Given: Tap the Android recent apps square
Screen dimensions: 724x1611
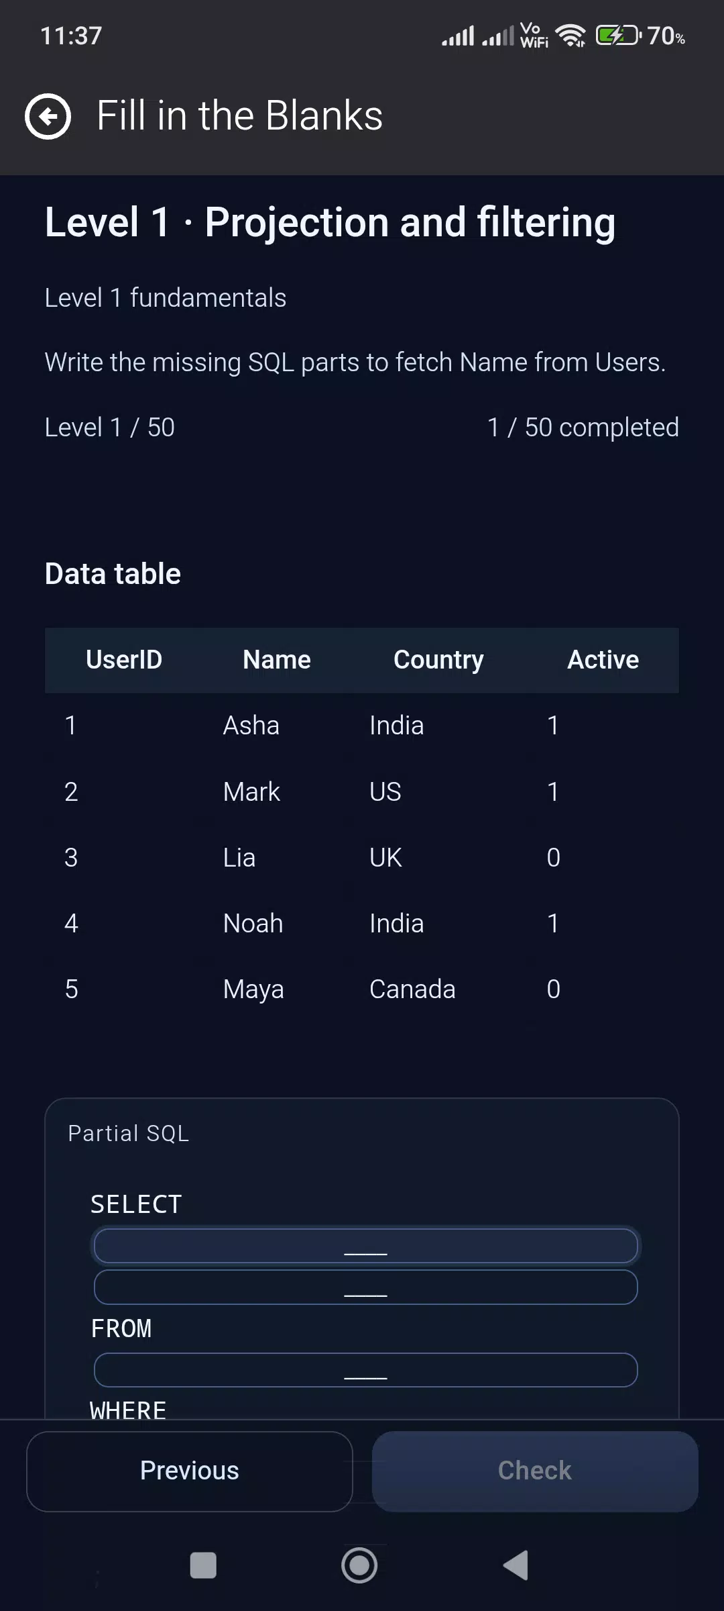Looking at the screenshot, I should click(203, 1565).
